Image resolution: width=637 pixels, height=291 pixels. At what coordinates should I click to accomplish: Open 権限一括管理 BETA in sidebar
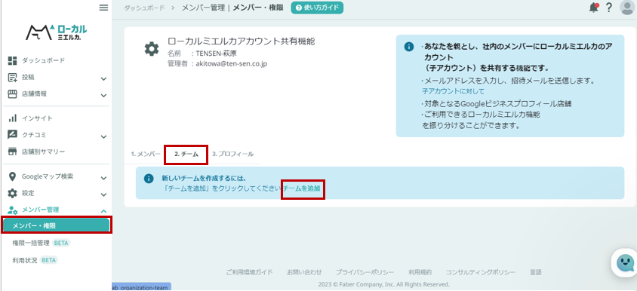point(41,243)
